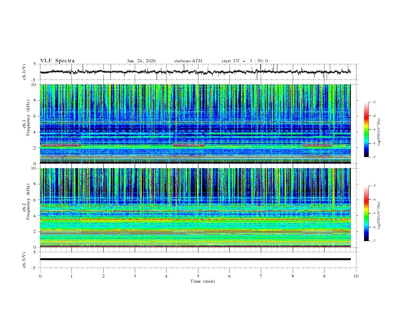Click inside the ch.2 spectrogram panel
This screenshot has height=310, width=401.
click(197, 207)
